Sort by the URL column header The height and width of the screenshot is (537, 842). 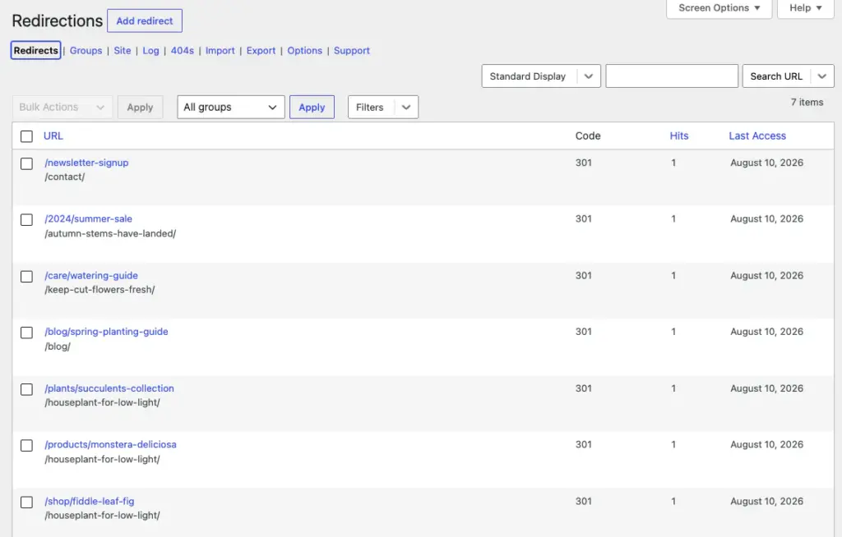click(x=53, y=135)
